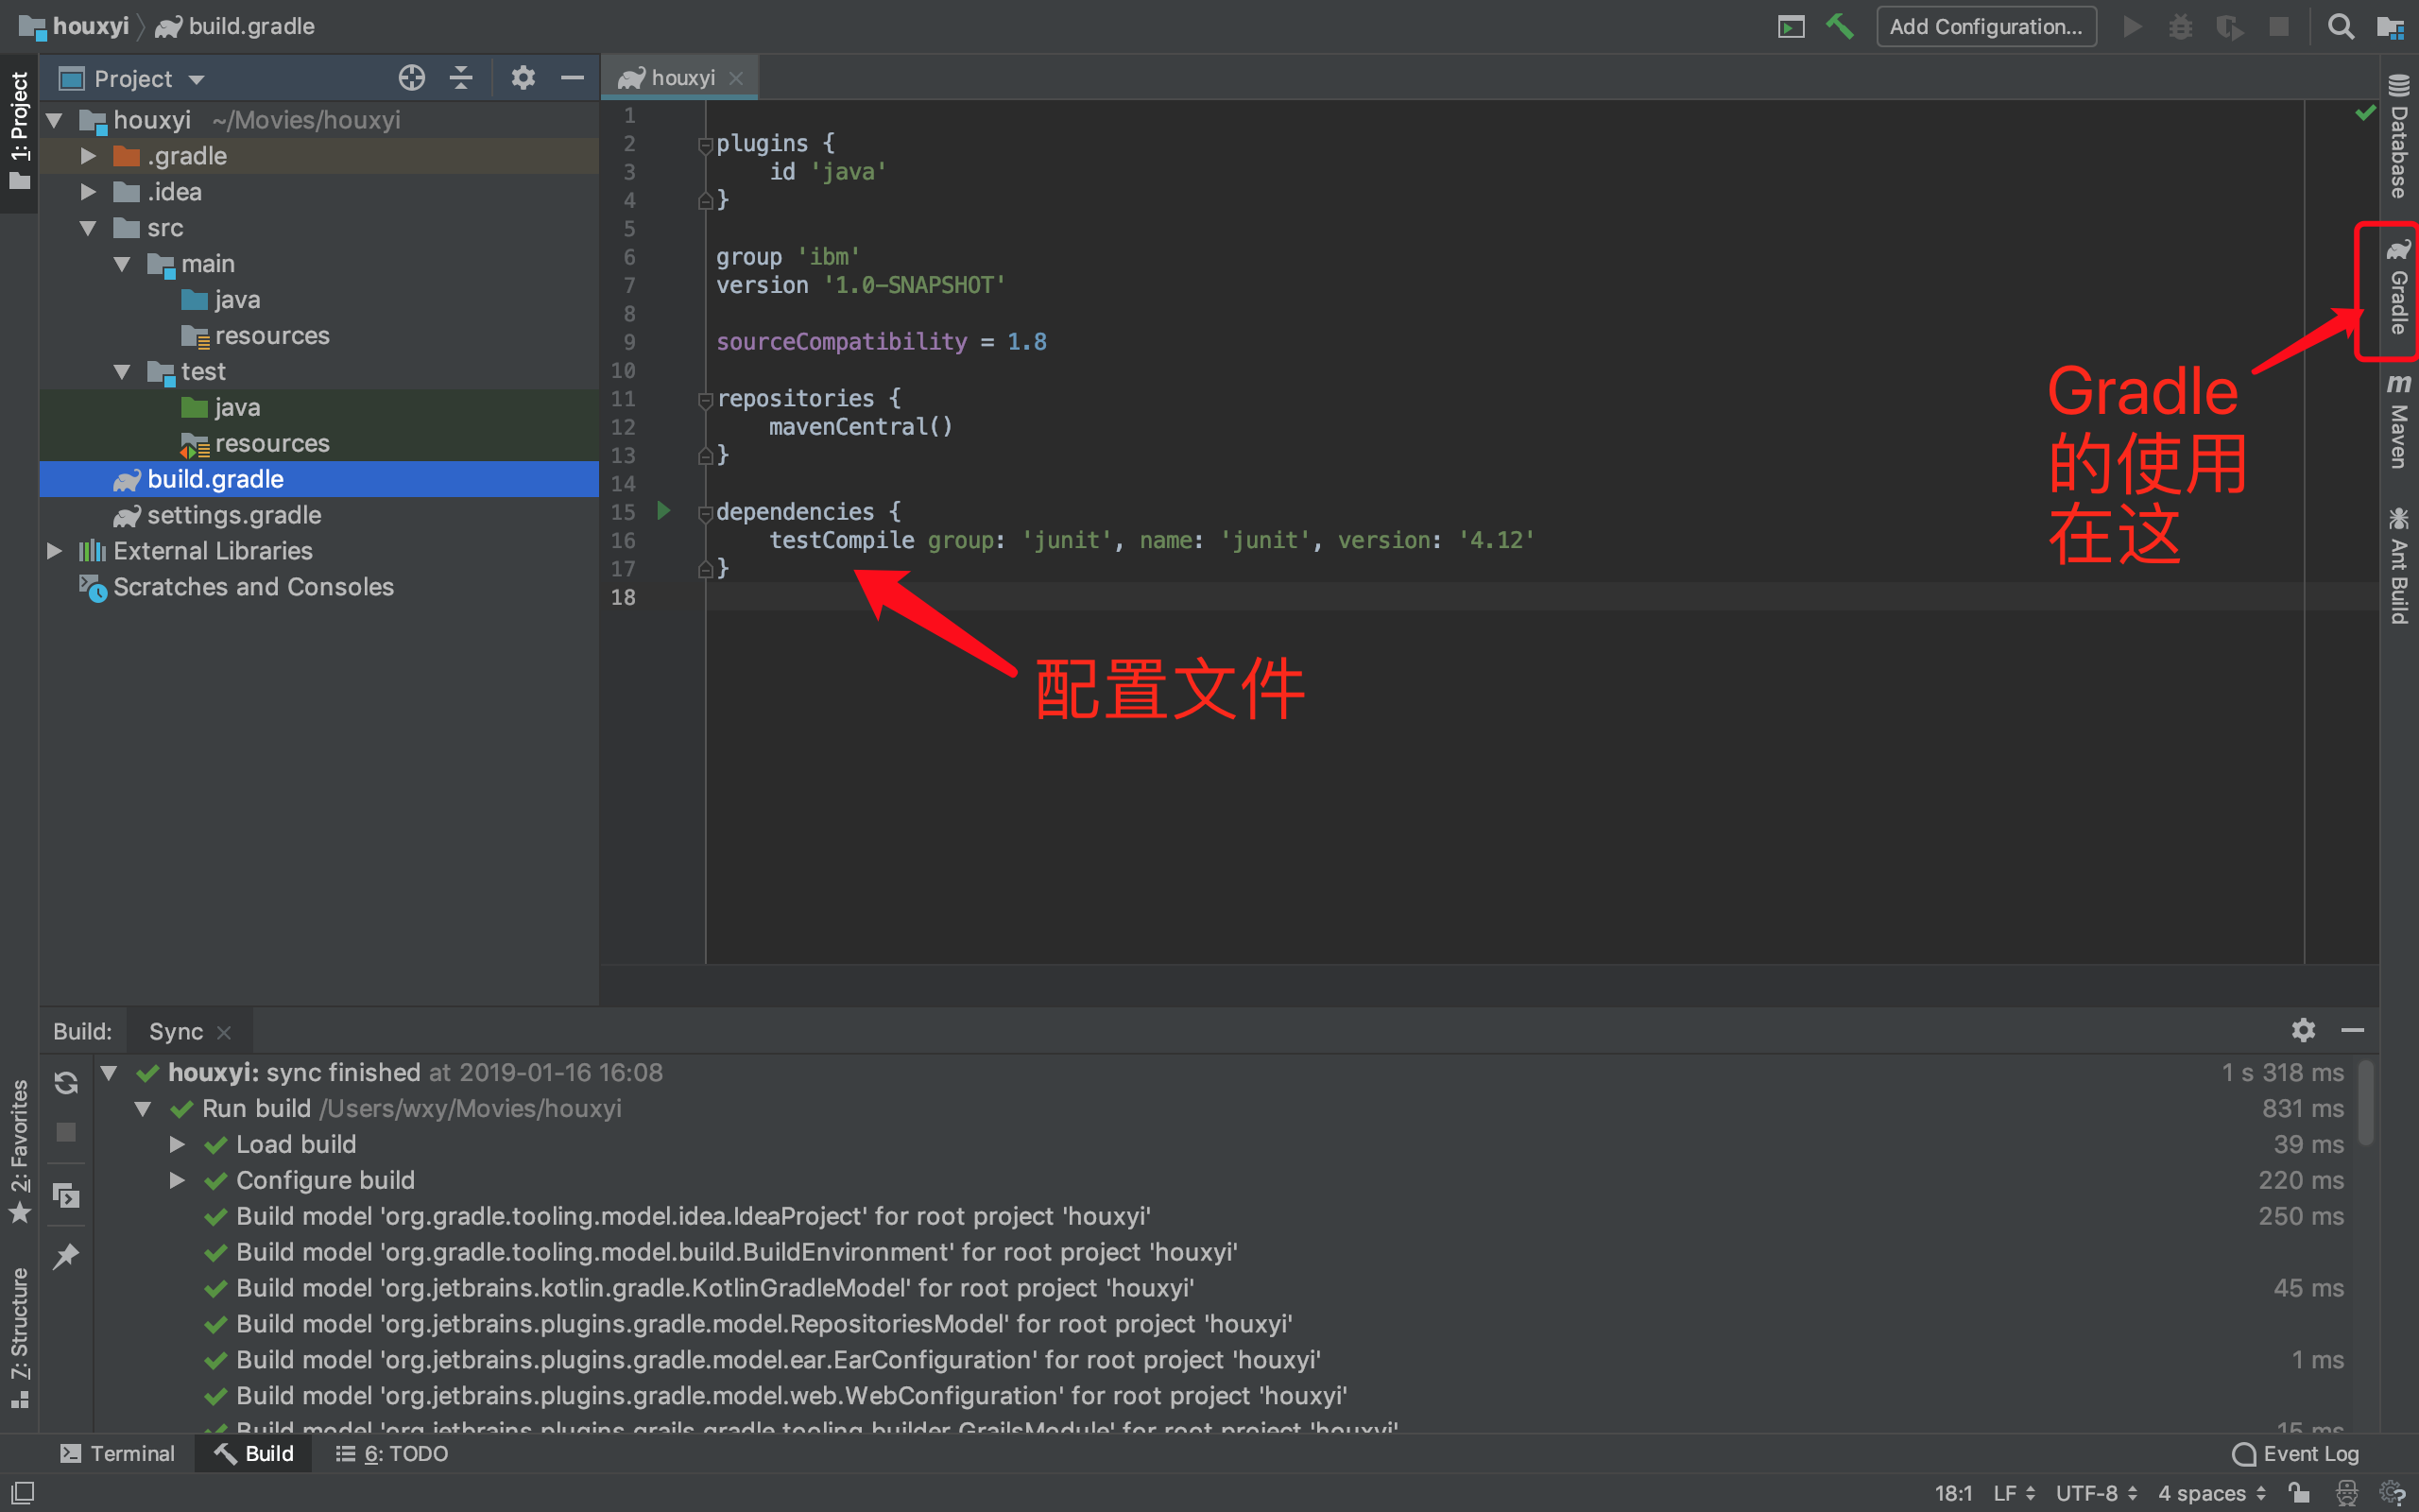The image size is (2419, 1512).
Task: Click the Add Configuration button
Action: tap(1985, 27)
